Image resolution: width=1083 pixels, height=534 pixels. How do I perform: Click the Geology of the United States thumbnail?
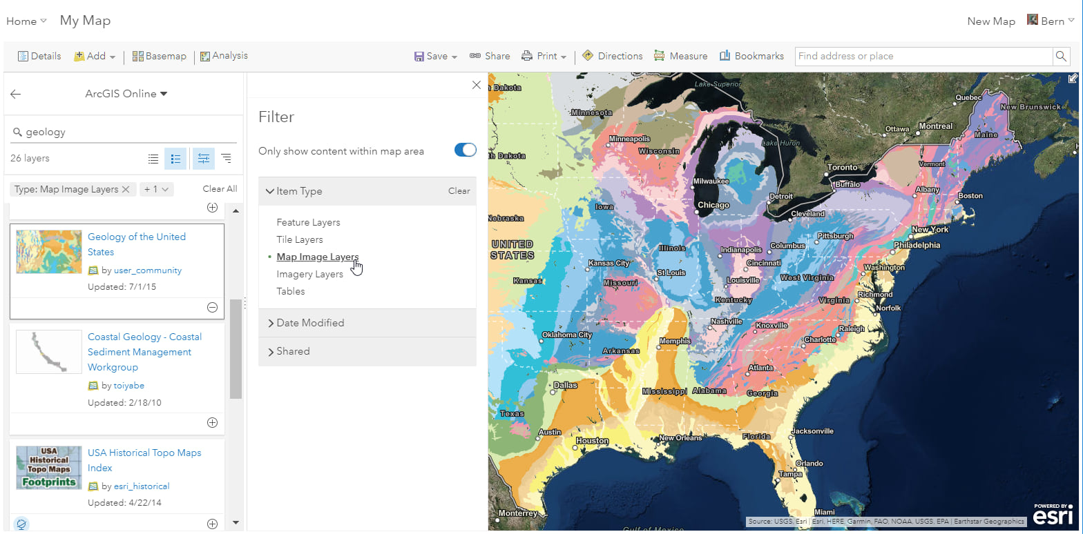click(x=49, y=252)
